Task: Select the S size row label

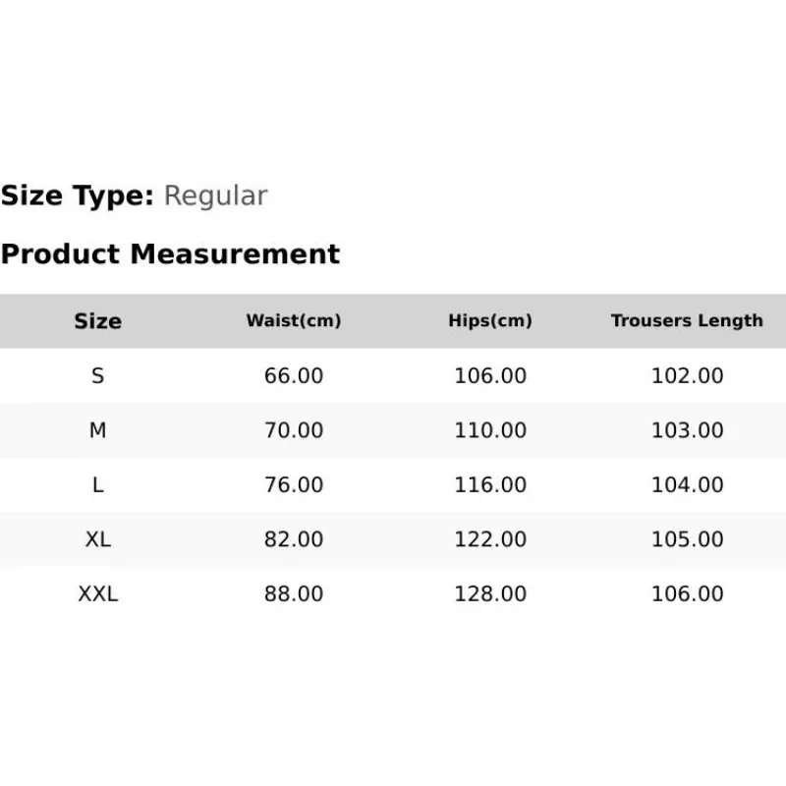Action: [x=97, y=375]
